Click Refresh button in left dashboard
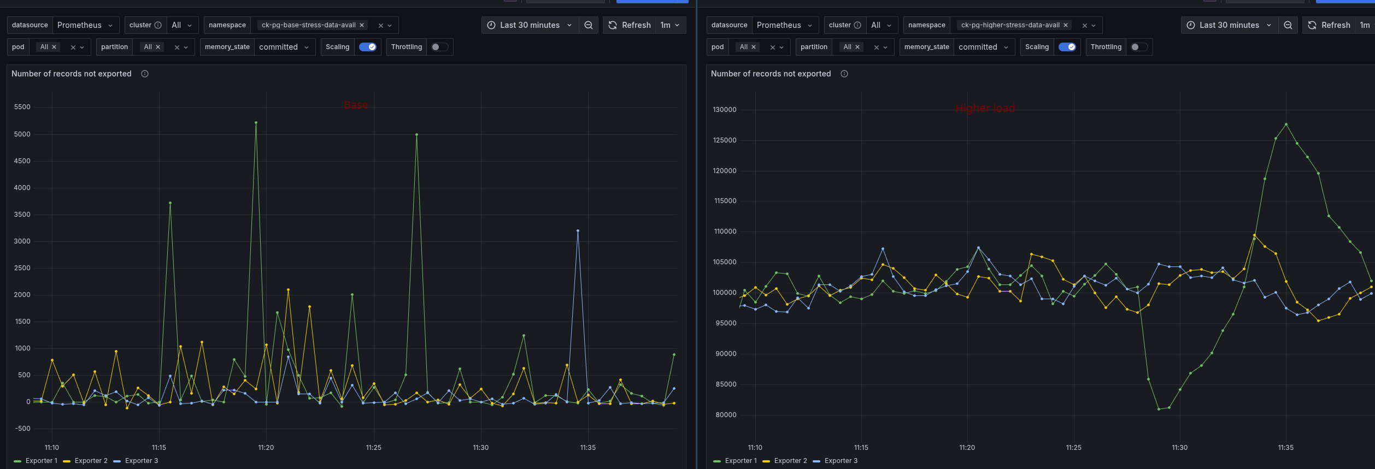Image resolution: width=1375 pixels, height=469 pixels. point(630,25)
